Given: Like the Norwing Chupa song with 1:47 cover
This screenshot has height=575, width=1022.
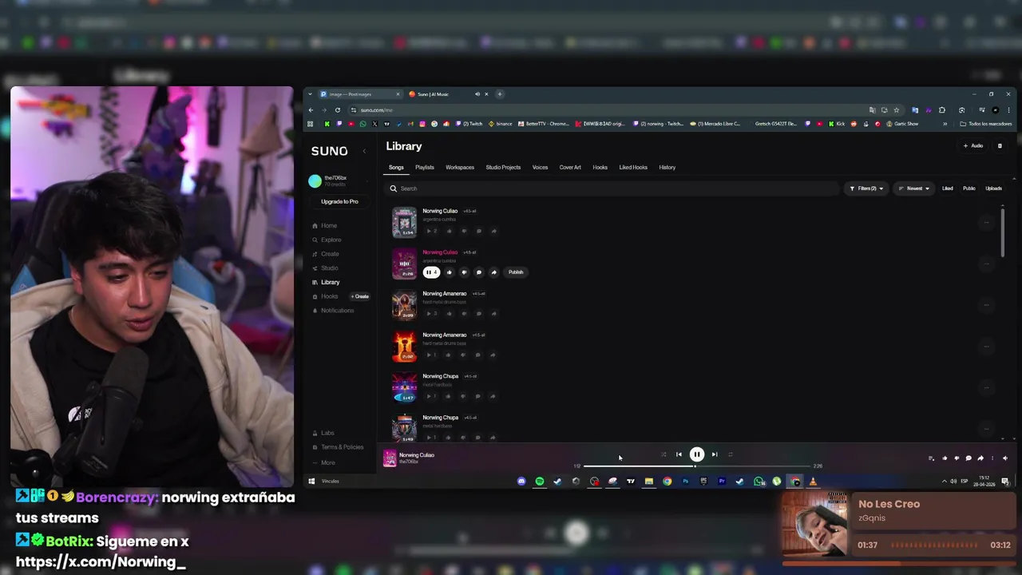Looking at the screenshot, I should 450,396.
